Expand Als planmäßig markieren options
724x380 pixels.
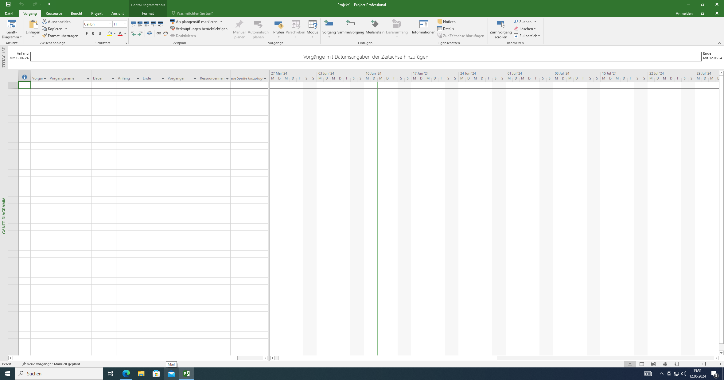(x=221, y=22)
